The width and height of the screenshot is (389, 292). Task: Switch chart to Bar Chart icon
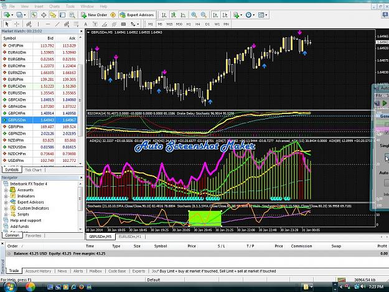click(164, 15)
